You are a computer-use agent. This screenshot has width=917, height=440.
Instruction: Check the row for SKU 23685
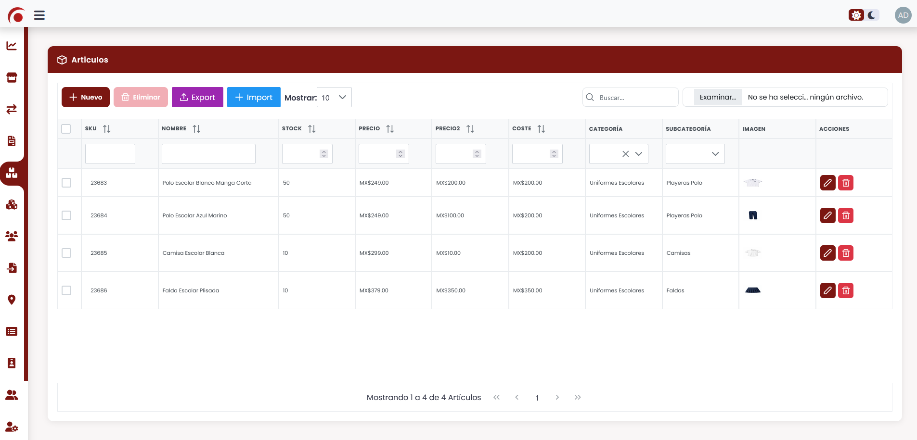click(x=66, y=253)
